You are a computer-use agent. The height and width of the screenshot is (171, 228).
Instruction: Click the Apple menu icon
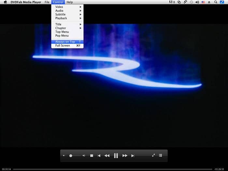coord(6,2)
